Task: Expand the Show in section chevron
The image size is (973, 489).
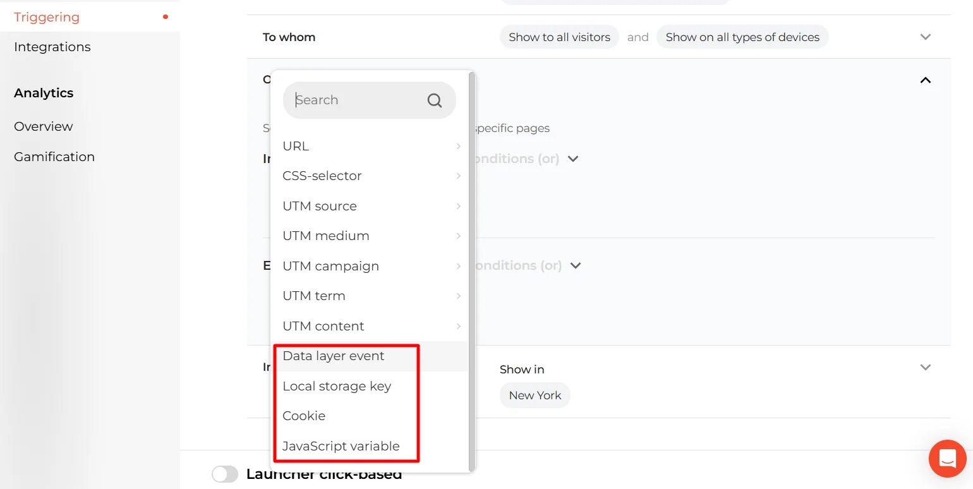Action: coord(925,368)
